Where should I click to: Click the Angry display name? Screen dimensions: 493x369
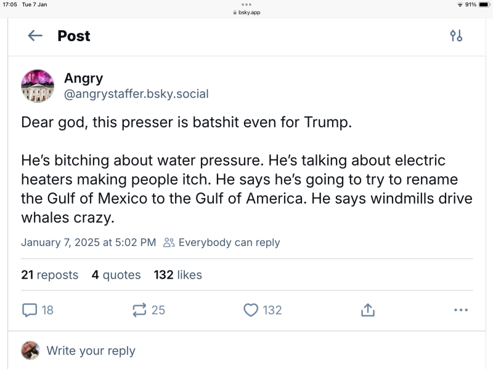click(x=83, y=78)
